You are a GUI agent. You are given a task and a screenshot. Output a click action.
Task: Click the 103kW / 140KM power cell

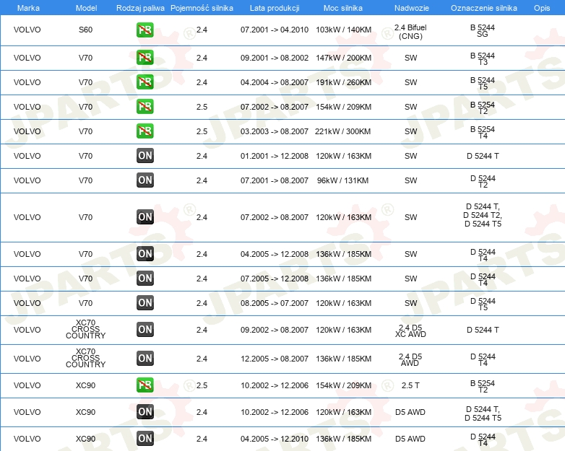(x=343, y=30)
